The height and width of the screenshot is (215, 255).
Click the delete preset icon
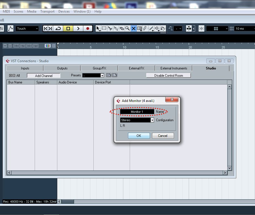tap(115, 75)
